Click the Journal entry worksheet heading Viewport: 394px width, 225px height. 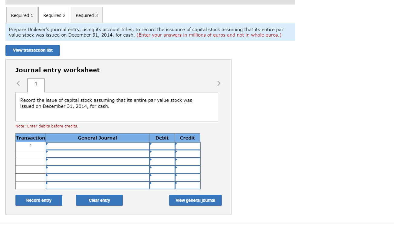point(57,70)
